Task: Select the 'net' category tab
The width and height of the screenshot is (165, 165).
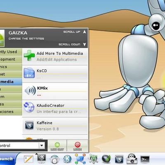Action: pyautogui.click(x=11, y=74)
